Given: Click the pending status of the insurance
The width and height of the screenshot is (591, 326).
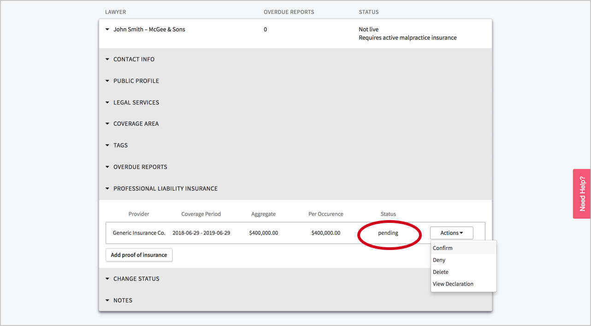Looking at the screenshot, I should (388, 233).
